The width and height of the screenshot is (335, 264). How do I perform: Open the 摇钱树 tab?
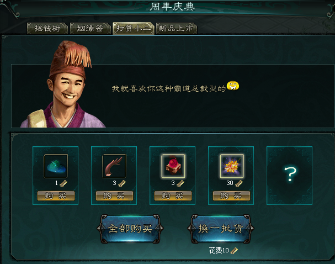pyautogui.click(x=47, y=28)
